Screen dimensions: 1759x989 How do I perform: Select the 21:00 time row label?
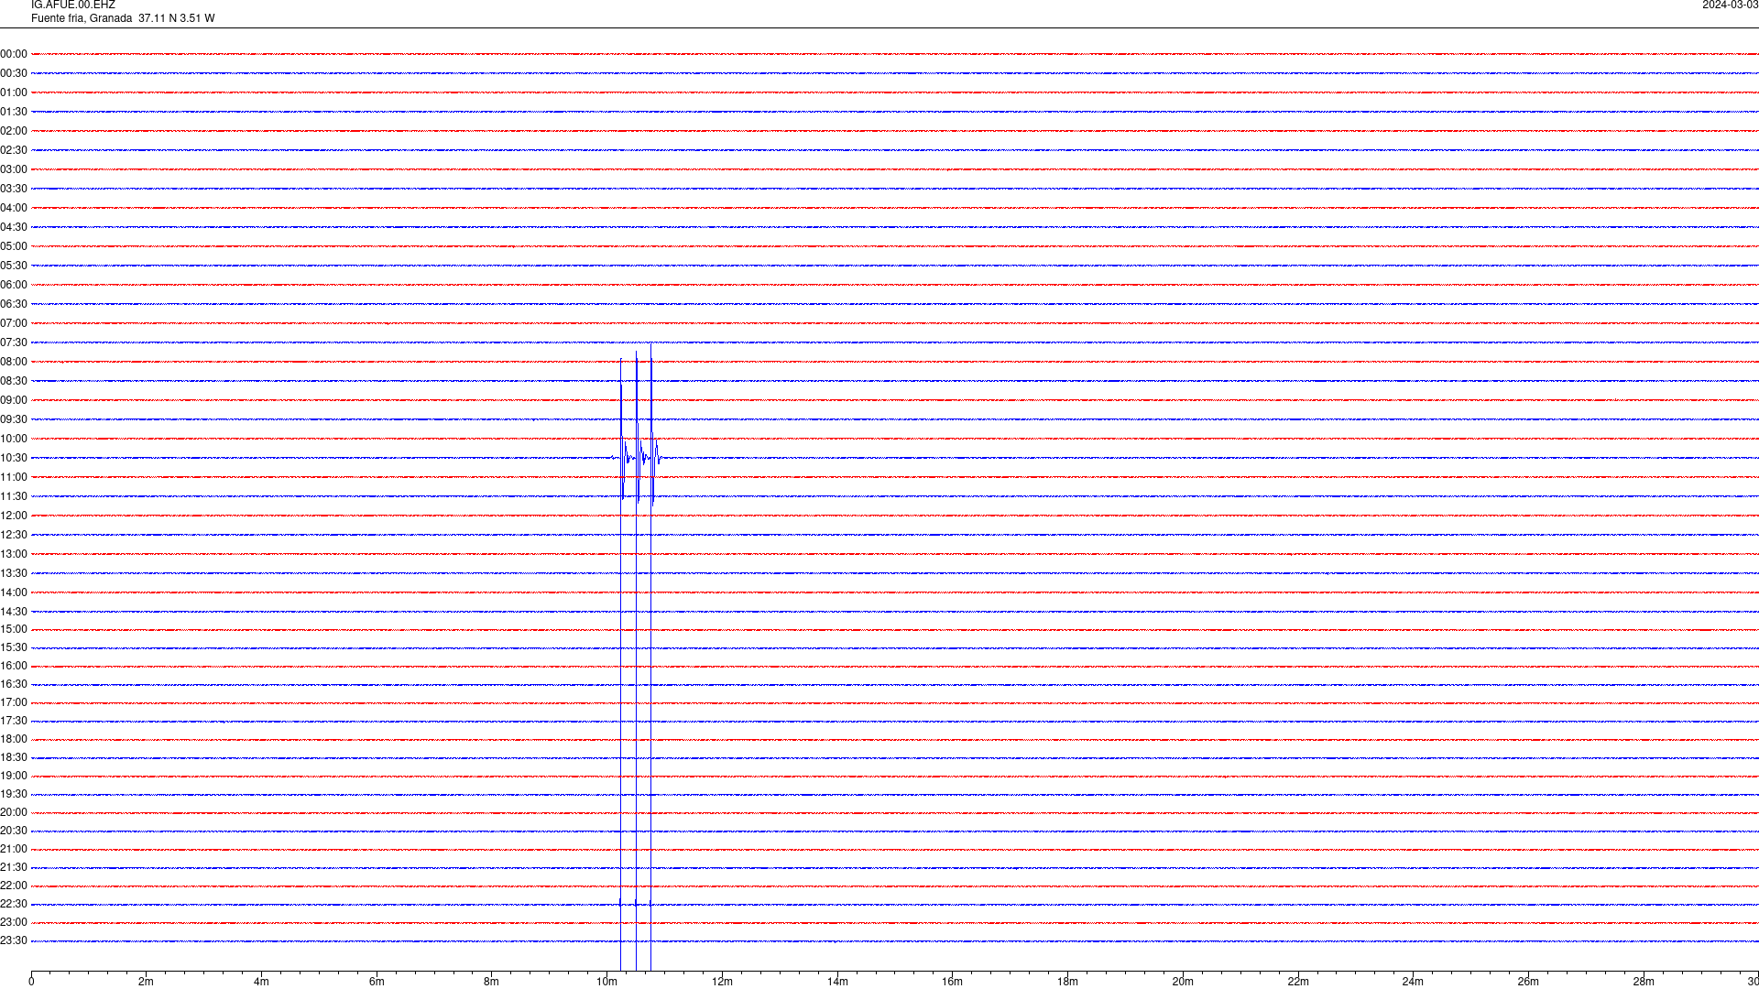(14, 849)
